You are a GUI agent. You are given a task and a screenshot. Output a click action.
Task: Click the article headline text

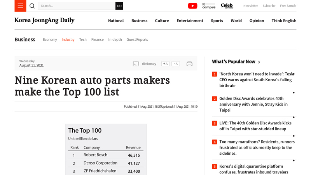click(92, 86)
